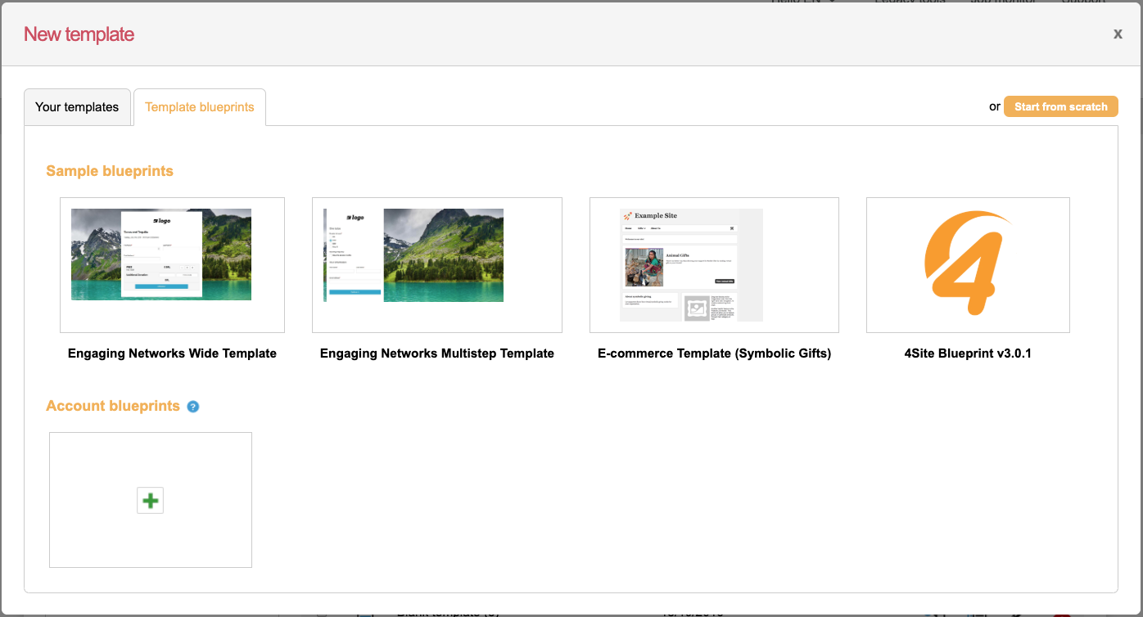Image resolution: width=1143 pixels, height=617 pixels.
Task: Click the Engaging Networks Multistep Template label
Action: click(436, 354)
